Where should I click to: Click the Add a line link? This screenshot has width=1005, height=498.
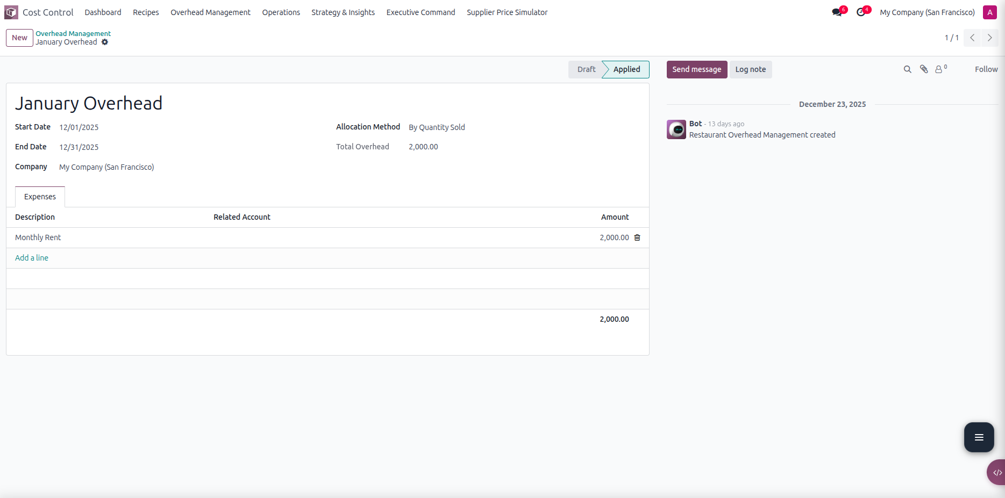[x=32, y=258]
